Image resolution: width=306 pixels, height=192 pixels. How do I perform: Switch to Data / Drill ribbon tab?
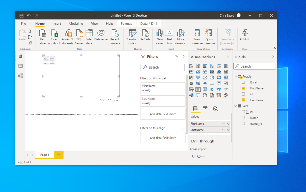(149, 23)
